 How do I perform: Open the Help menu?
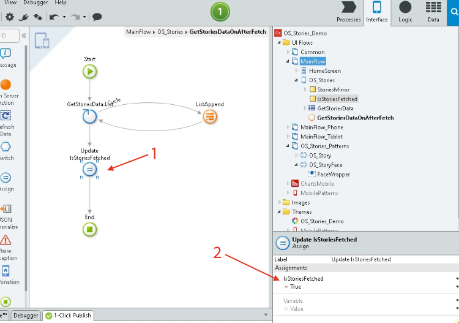(x=61, y=3)
